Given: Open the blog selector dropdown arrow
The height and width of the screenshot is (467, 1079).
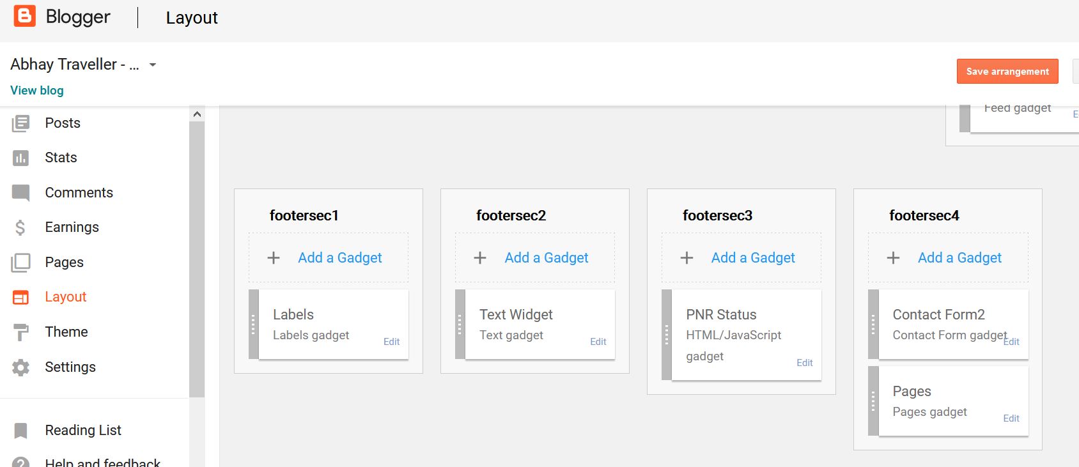Looking at the screenshot, I should [153, 65].
